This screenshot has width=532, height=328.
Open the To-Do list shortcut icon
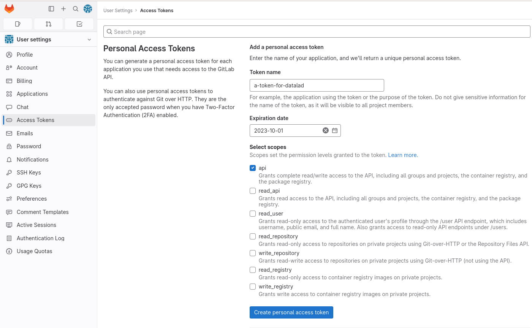pos(79,24)
